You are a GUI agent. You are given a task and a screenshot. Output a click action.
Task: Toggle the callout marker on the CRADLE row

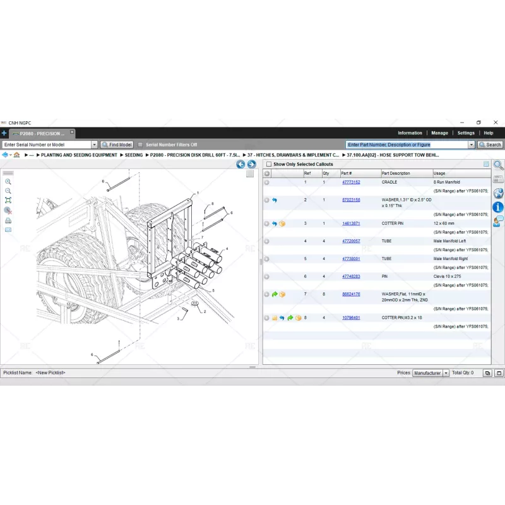[266, 182]
